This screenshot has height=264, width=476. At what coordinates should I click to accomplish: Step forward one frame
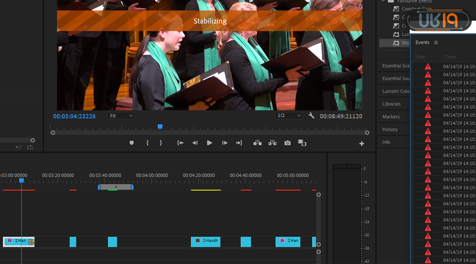pos(225,143)
